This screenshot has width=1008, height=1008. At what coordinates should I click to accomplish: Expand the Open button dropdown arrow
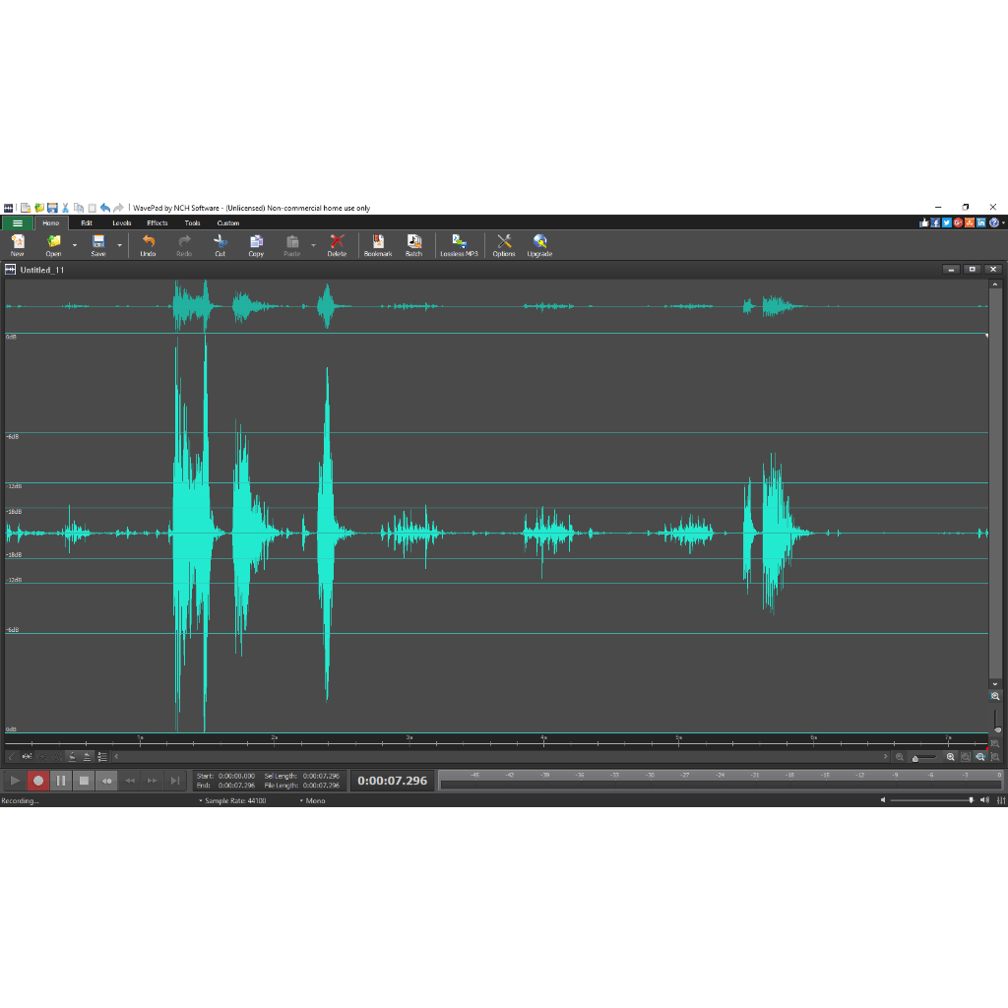(x=75, y=245)
